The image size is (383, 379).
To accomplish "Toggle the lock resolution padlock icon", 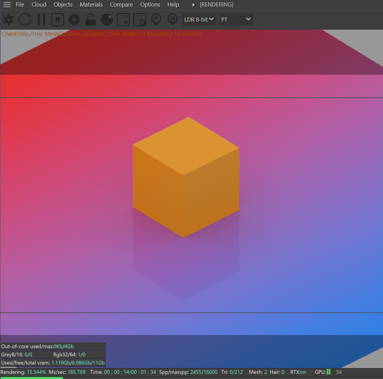I will click(x=90, y=19).
